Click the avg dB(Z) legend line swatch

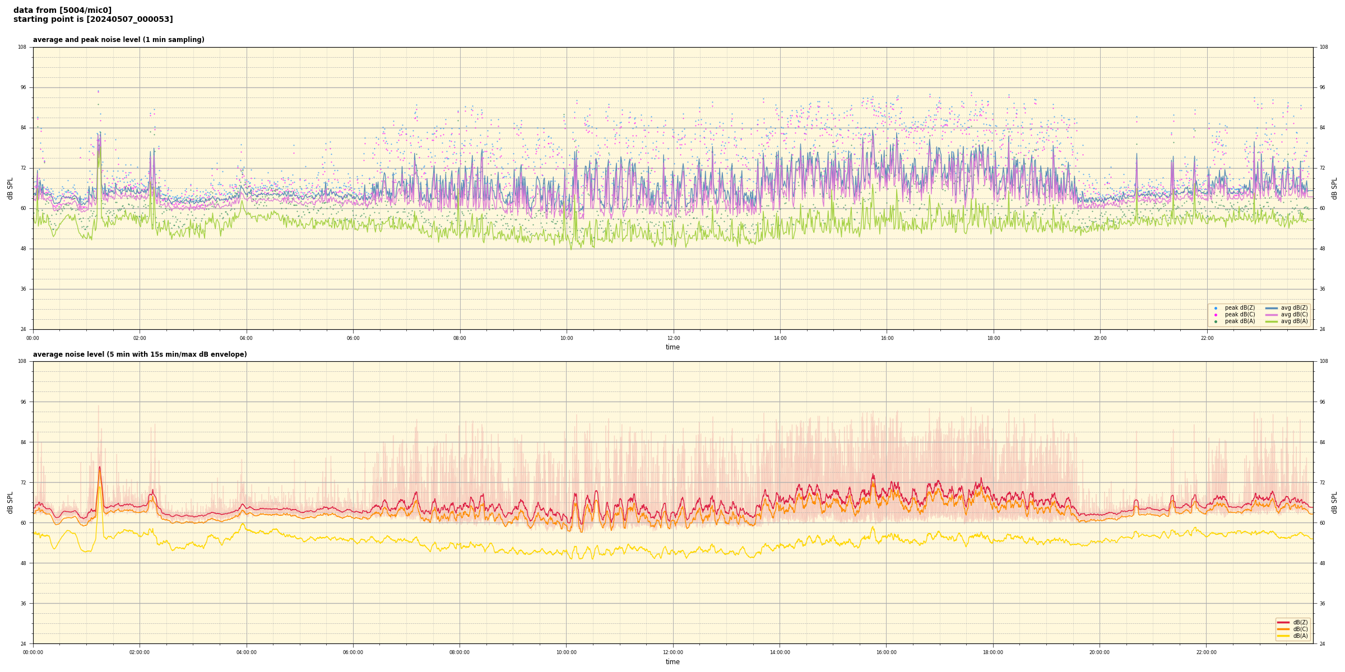click(x=1271, y=308)
